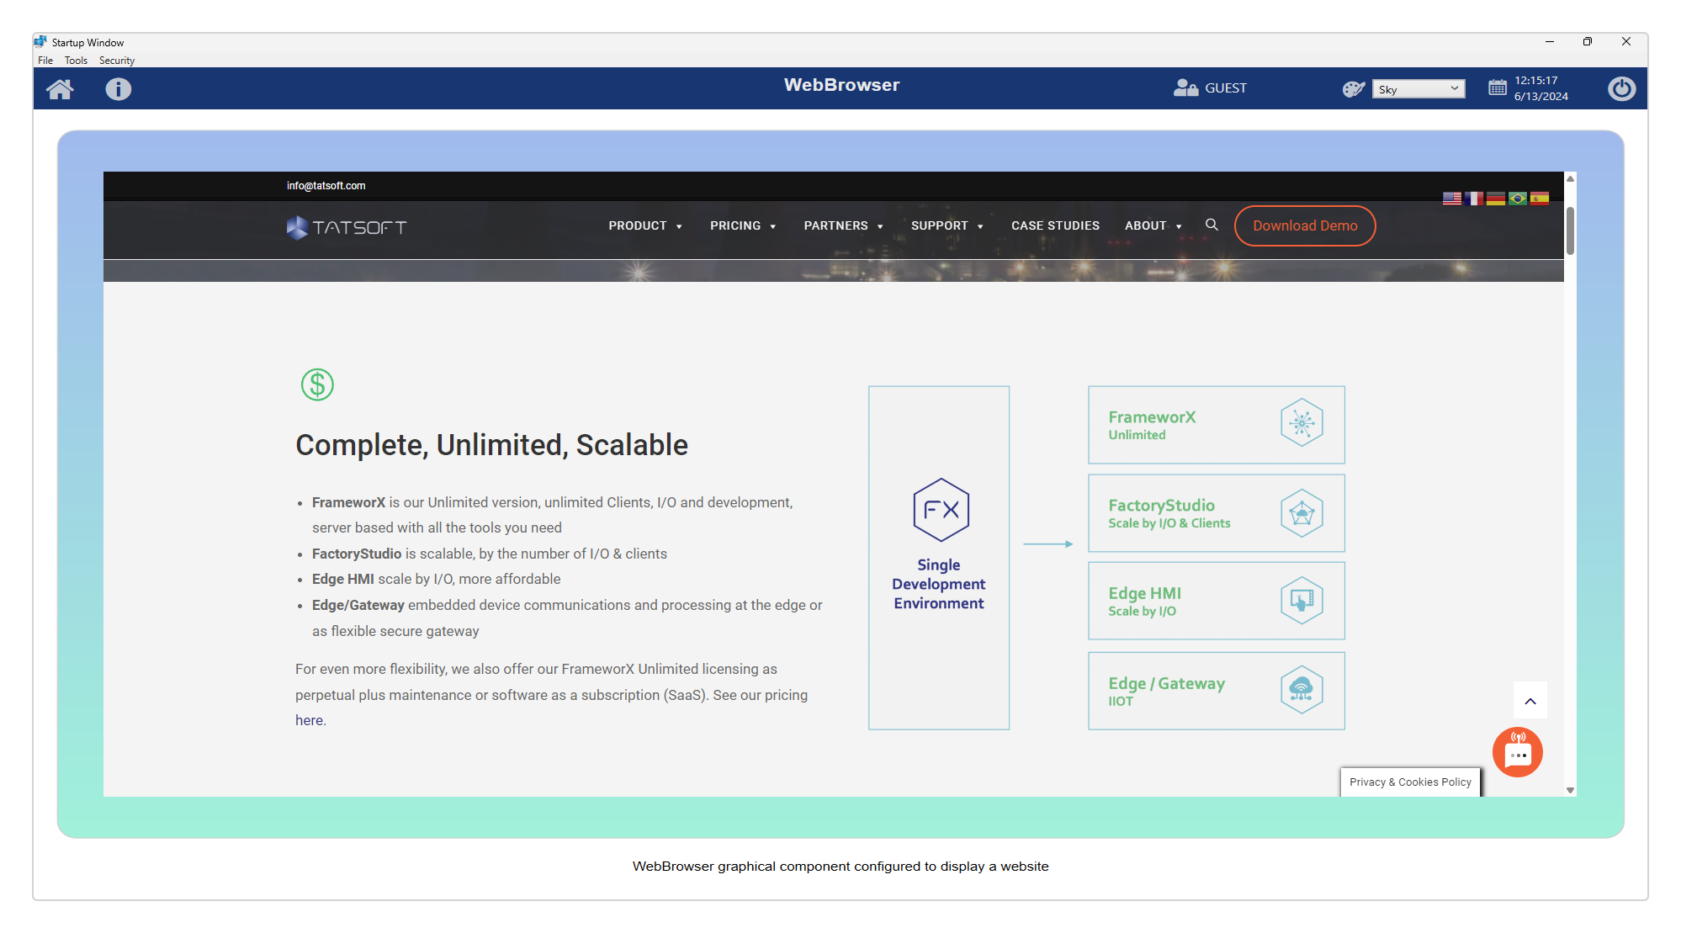1681x933 pixels.
Task: Select the German flag language icon
Action: pyautogui.click(x=1495, y=199)
